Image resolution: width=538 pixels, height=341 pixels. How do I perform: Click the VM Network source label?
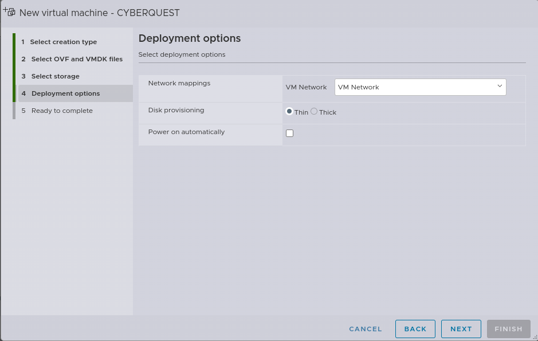click(306, 87)
